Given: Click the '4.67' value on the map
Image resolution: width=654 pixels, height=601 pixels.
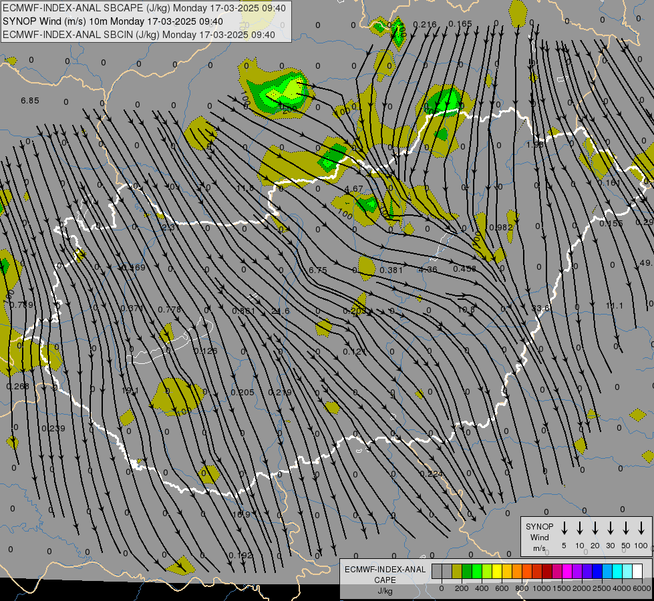Looking at the screenshot, I should [353, 188].
